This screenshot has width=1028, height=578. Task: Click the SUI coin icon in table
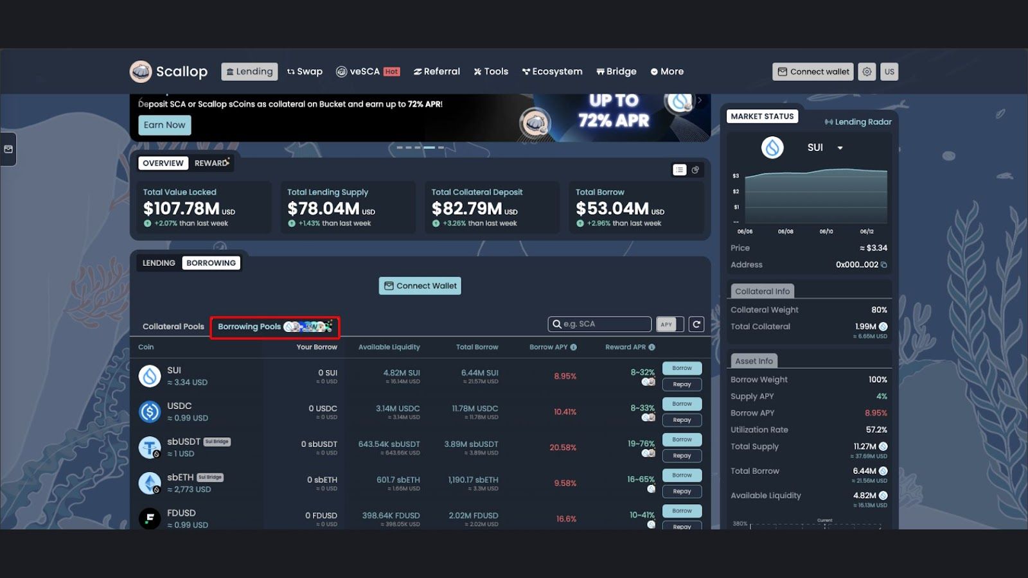pyautogui.click(x=150, y=376)
